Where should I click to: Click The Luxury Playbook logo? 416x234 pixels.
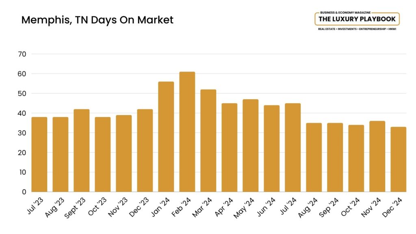pos(357,19)
